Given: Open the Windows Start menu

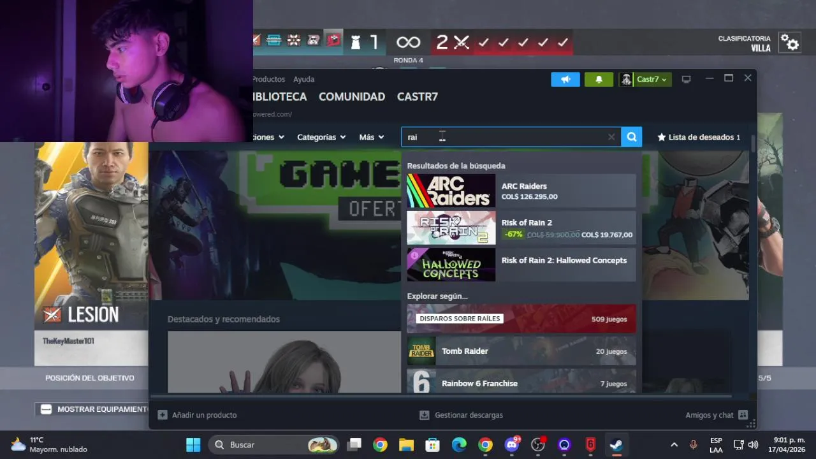Looking at the screenshot, I should pyautogui.click(x=193, y=444).
